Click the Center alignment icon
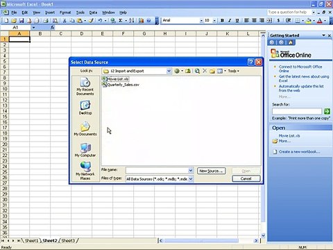Viewport: 333px width, 250px height. (254, 21)
